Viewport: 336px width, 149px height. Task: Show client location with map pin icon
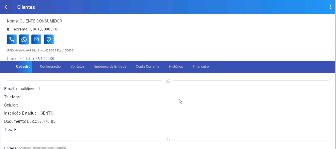tap(49, 39)
